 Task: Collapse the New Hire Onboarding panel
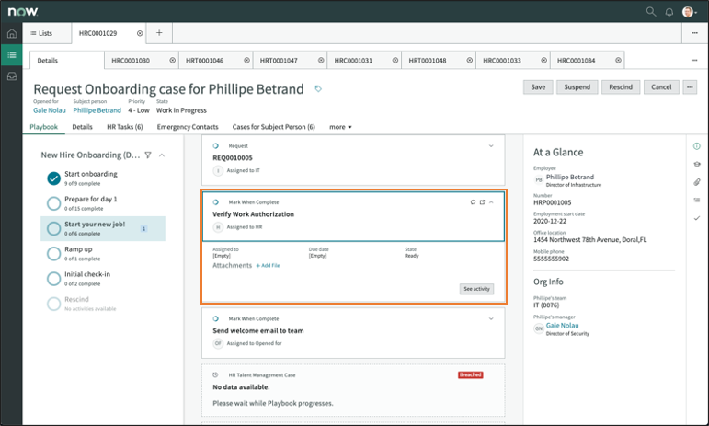[x=162, y=155]
